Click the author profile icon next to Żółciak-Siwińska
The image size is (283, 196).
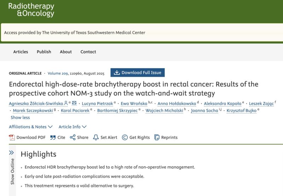(66, 103)
